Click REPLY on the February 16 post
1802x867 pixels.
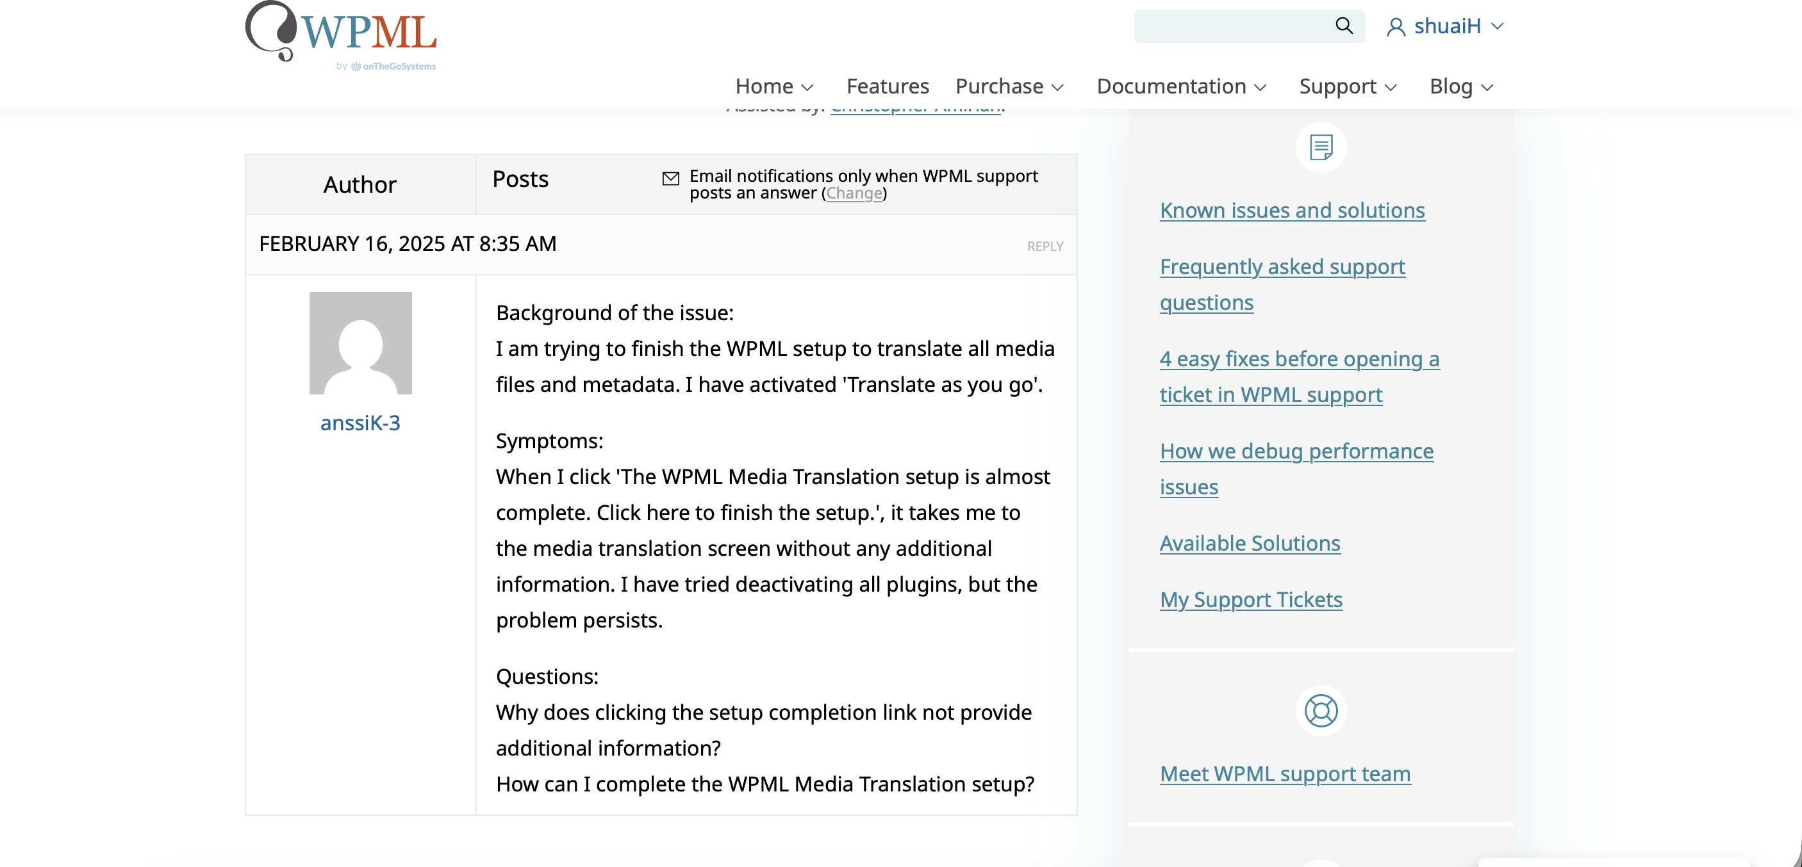[1045, 246]
